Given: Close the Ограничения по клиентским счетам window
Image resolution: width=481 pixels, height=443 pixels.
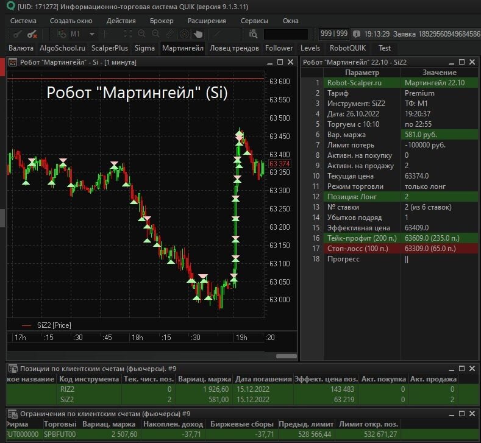Looking at the screenshot, I should [x=472, y=414].
